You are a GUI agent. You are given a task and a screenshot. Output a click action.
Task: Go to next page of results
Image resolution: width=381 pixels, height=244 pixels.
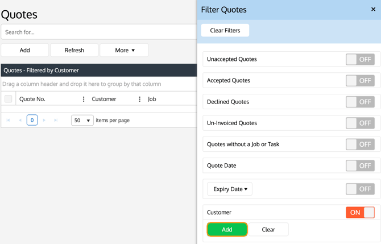[44, 121]
